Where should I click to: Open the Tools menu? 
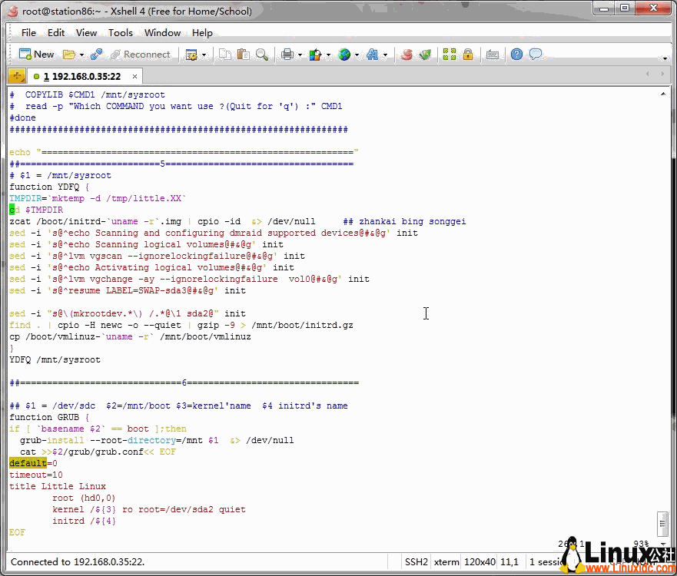tap(120, 33)
